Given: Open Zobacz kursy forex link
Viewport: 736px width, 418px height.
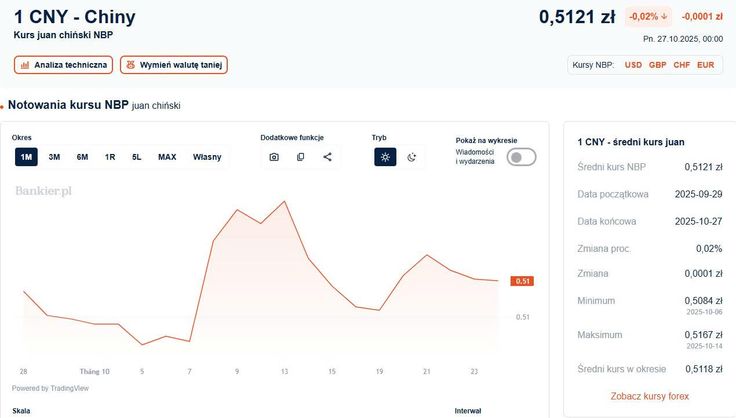Looking at the screenshot, I should point(650,396).
